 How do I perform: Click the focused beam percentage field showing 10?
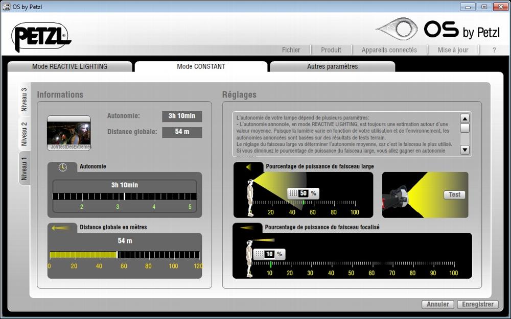[x=269, y=254]
